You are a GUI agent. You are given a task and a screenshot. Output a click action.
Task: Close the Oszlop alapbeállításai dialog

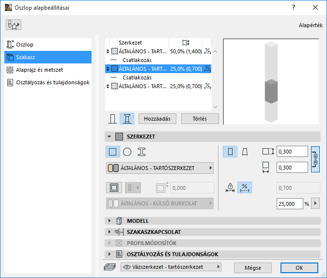315,8
